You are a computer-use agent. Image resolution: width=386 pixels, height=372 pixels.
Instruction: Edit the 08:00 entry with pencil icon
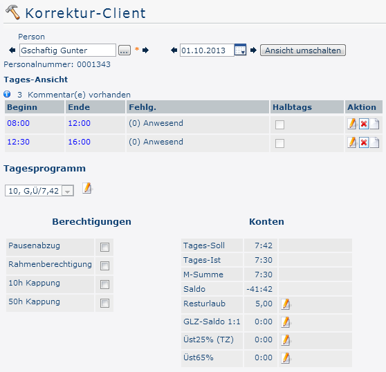point(352,124)
